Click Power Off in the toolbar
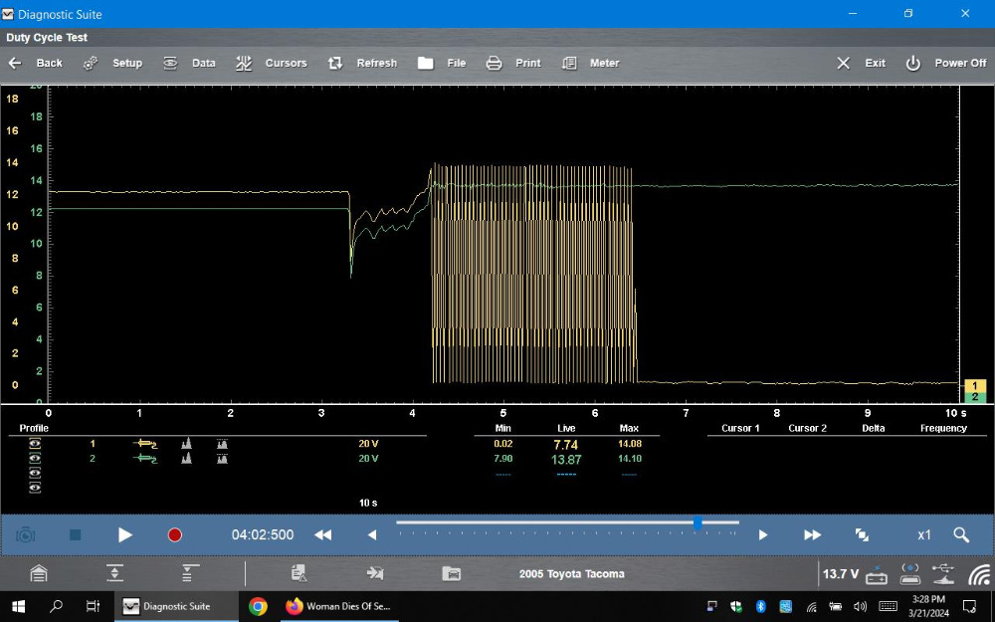995x622 pixels. tap(945, 63)
